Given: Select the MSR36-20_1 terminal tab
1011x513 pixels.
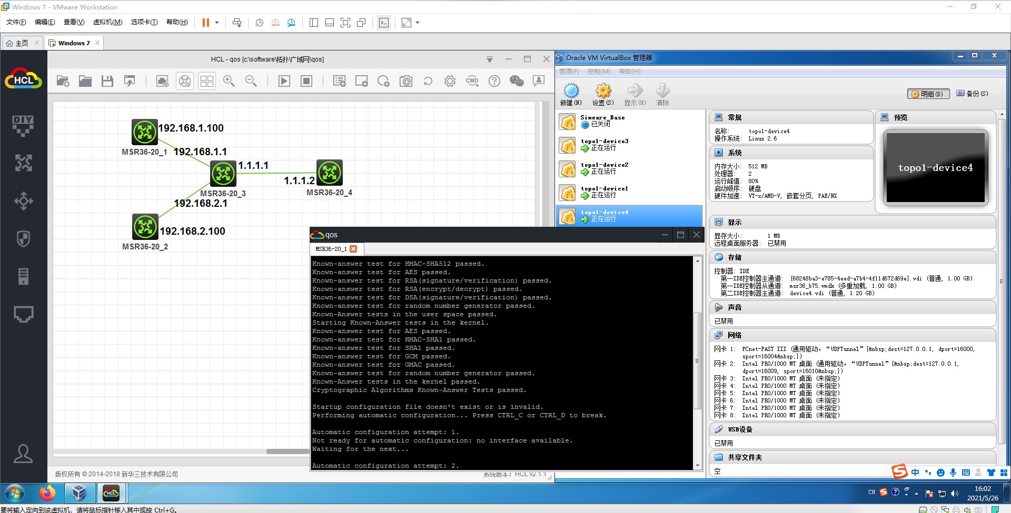Looking at the screenshot, I should [x=331, y=249].
